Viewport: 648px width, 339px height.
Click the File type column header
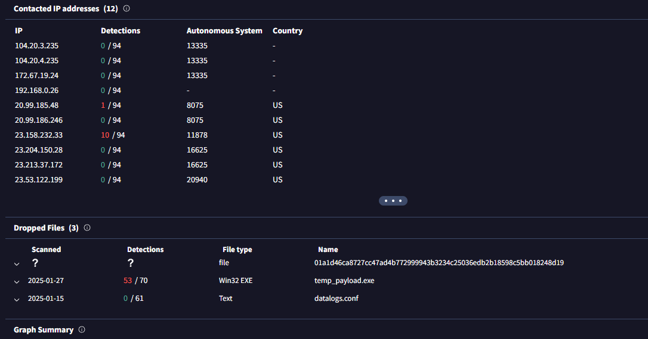(x=237, y=250)
